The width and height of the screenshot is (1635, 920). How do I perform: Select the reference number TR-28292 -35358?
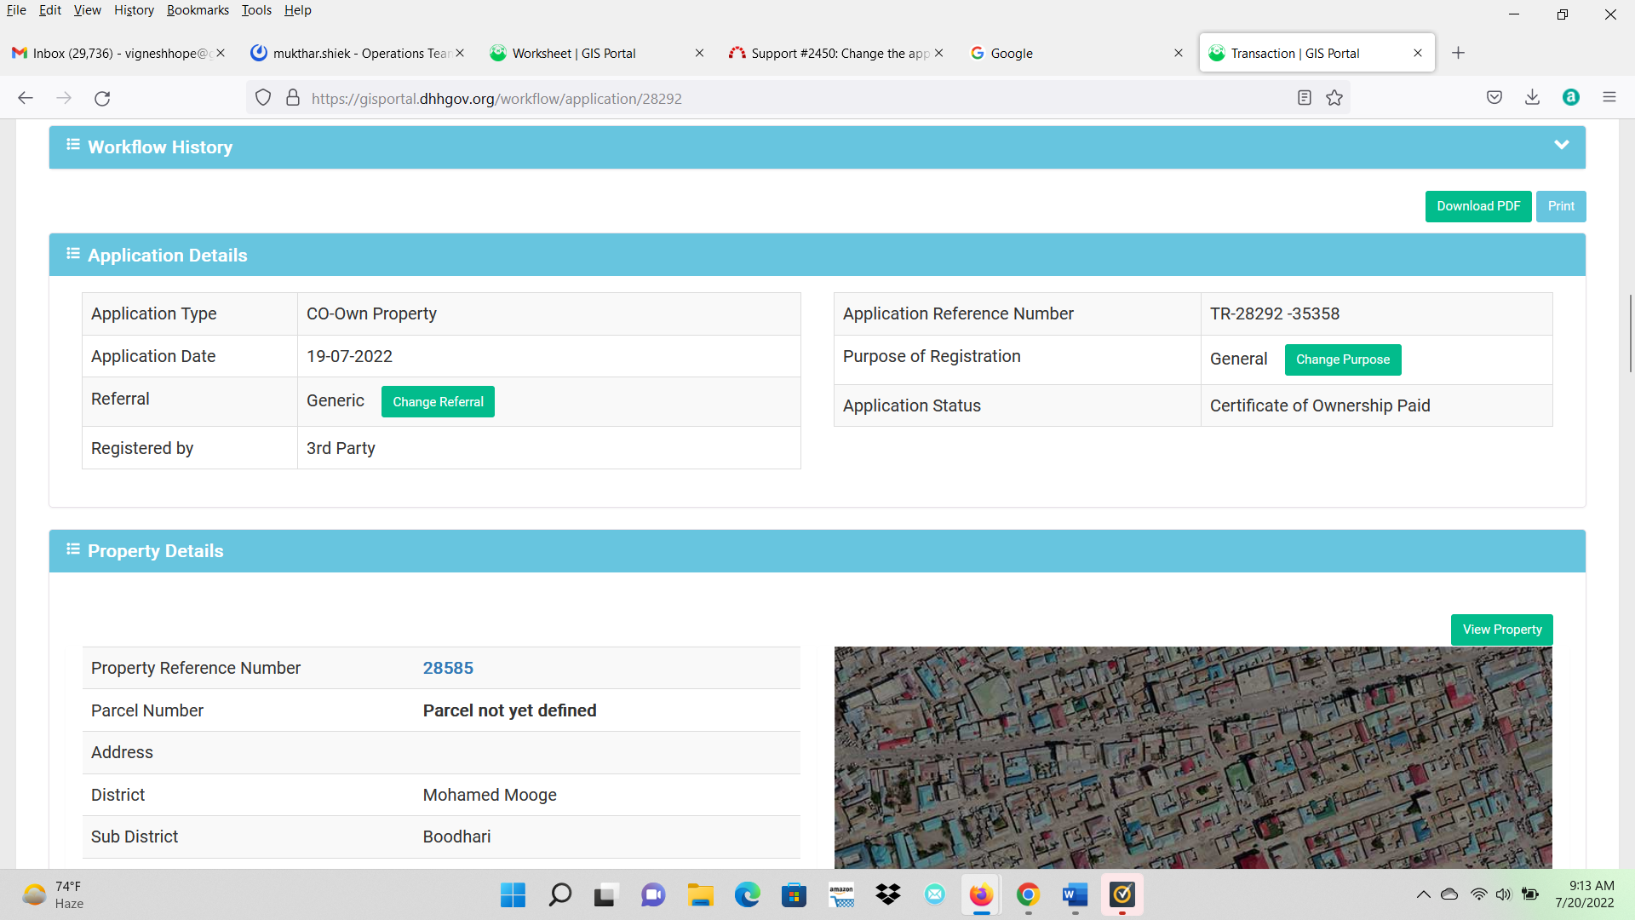click(1275, 313)
